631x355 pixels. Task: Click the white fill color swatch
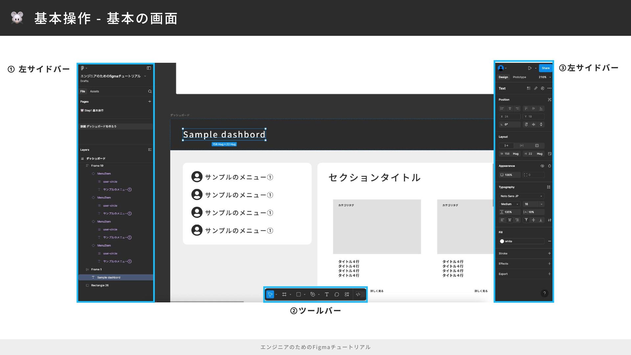click(502, 241)
